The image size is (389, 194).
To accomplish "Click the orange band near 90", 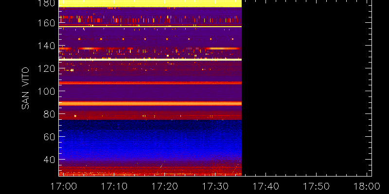I will [150, 103].
